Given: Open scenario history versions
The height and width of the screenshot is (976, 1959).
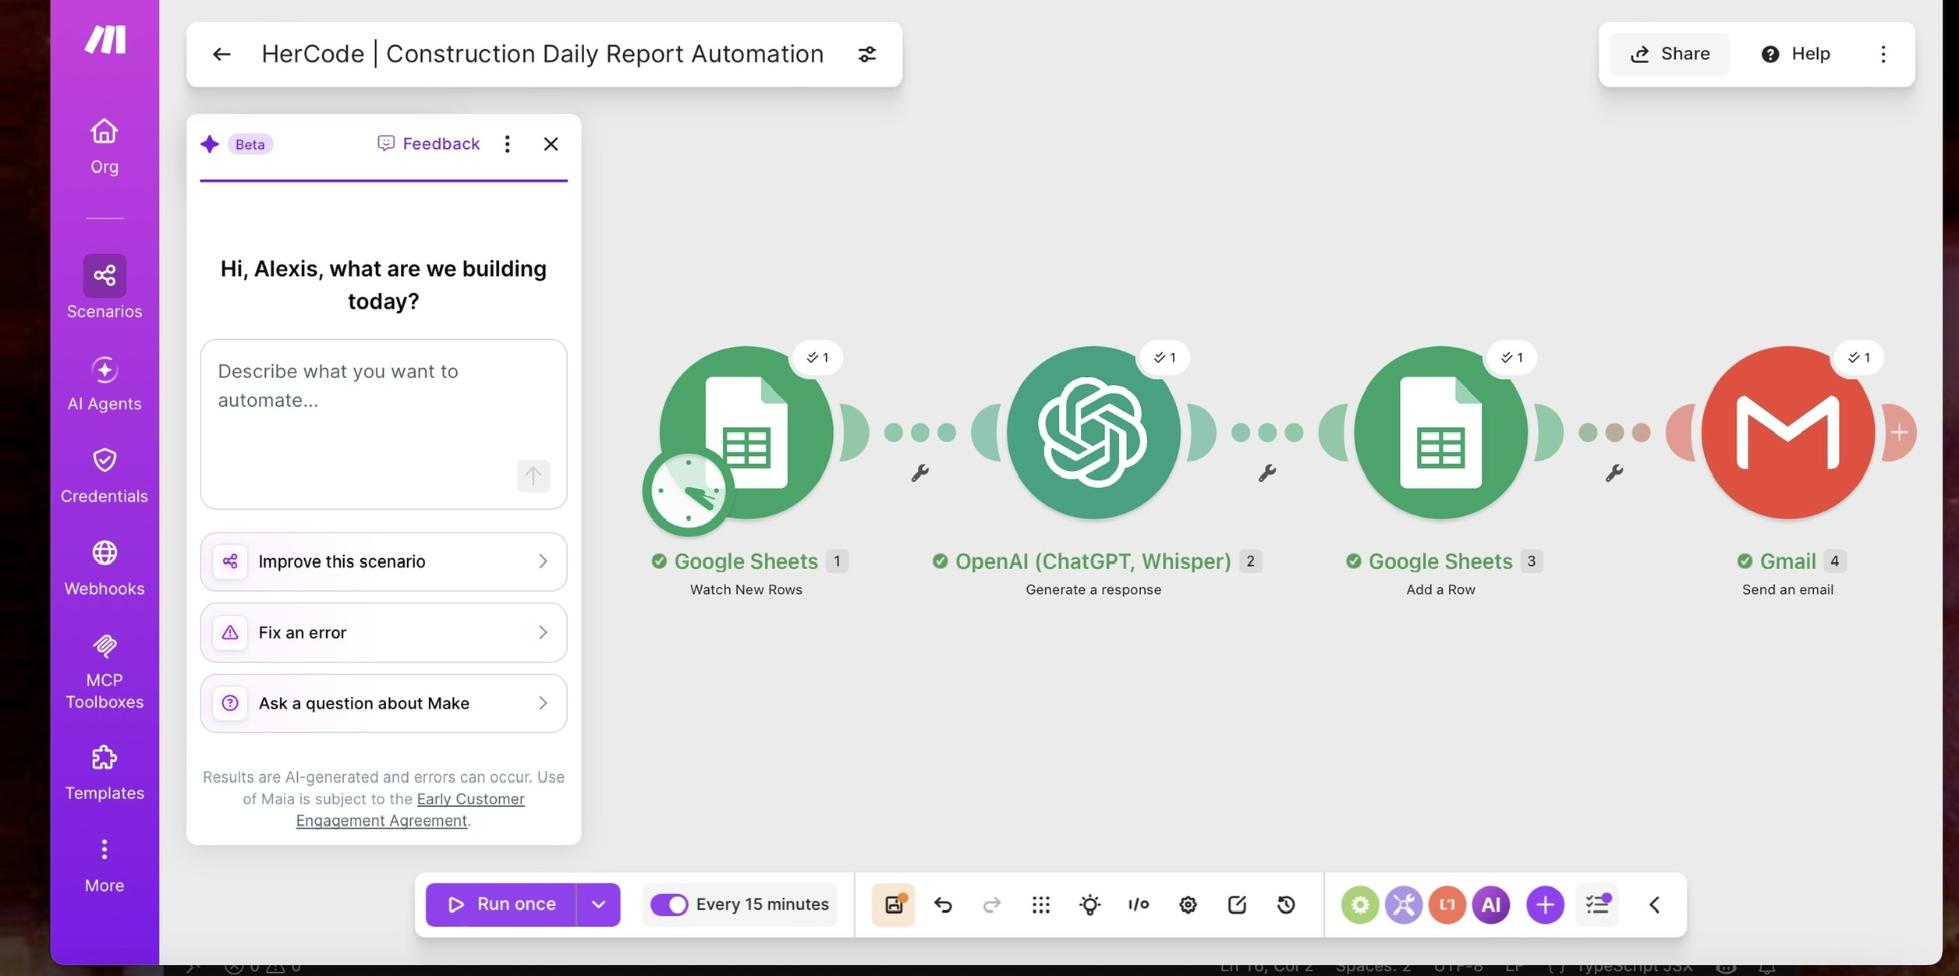Looking at the screenshot, I should (x=1286, y=904).
